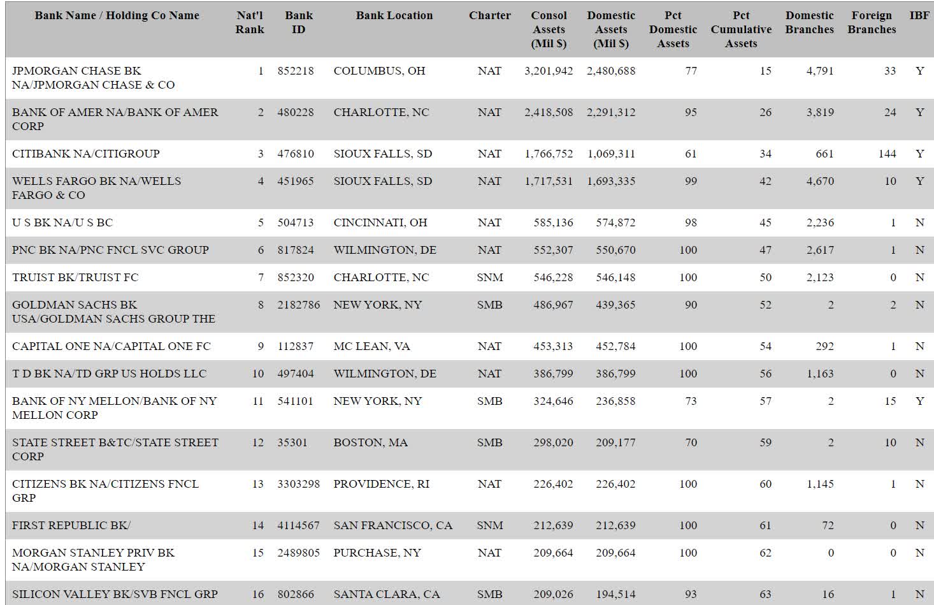Click domestic assets value 574,872

coord(615,222)
